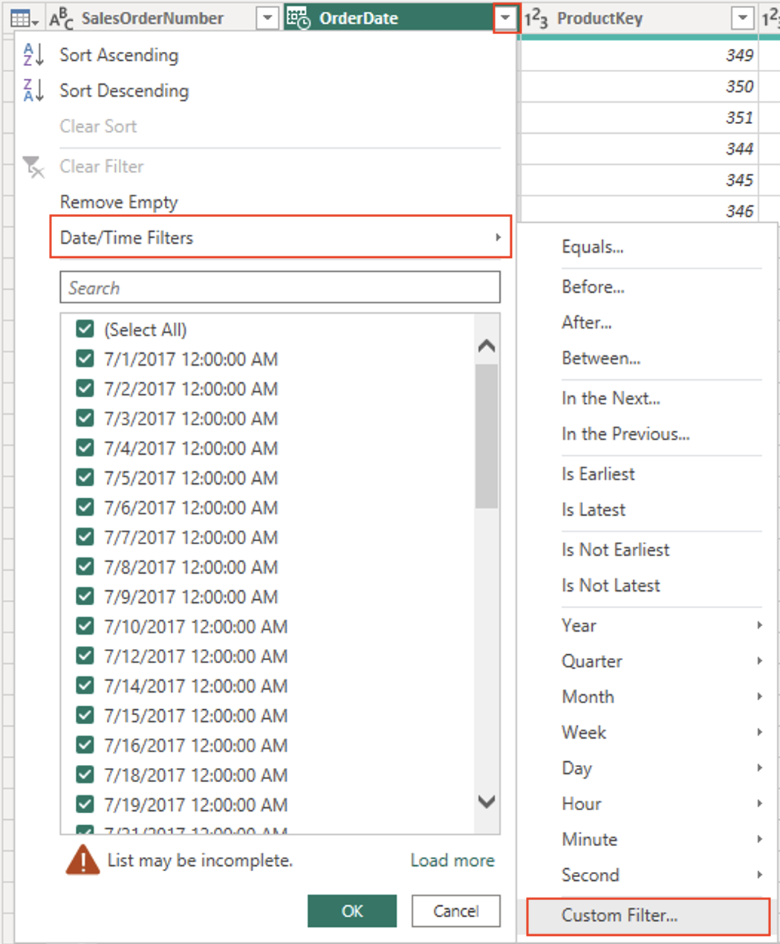780x944 pixels.
Task: Select the Equals... filter option
Action: 593,247
